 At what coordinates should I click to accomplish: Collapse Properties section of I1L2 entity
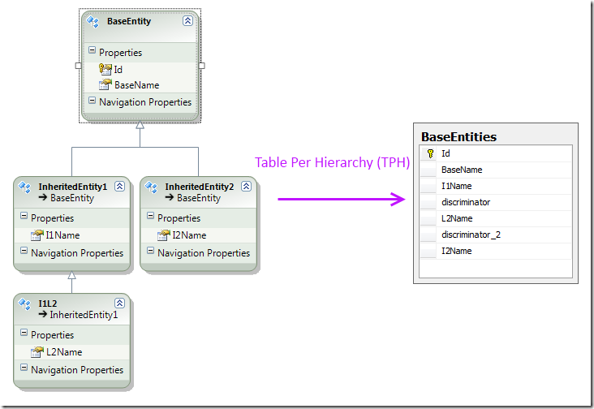24,333
